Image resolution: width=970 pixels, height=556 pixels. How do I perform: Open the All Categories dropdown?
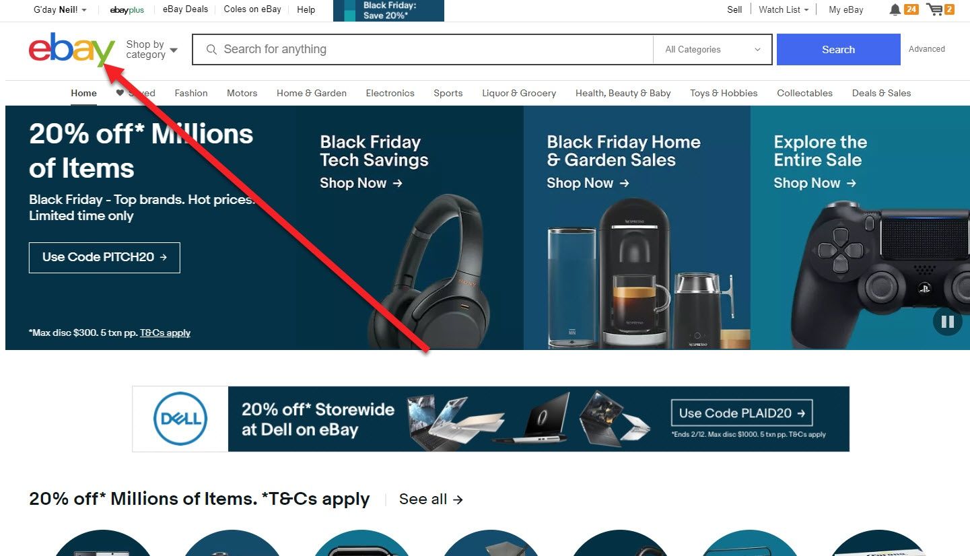(712, 50)
